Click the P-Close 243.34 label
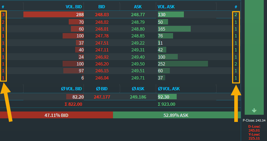This screenshot has width=267, height=141. pyautogui.click(x=254, y=120)
